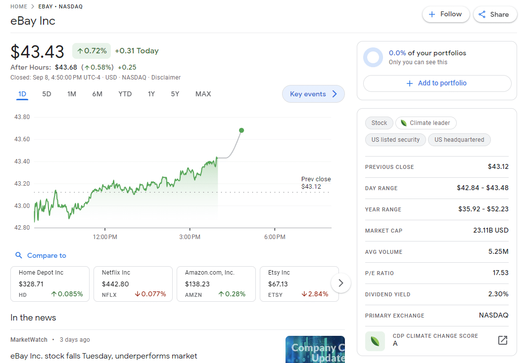526x363 pixels.
Task: Click the Climate leader chip
Action: (x=426, y=123)
